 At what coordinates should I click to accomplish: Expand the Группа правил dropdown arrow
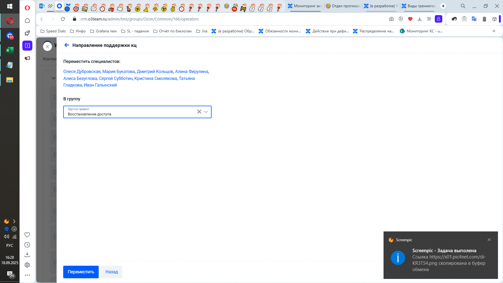206,112
